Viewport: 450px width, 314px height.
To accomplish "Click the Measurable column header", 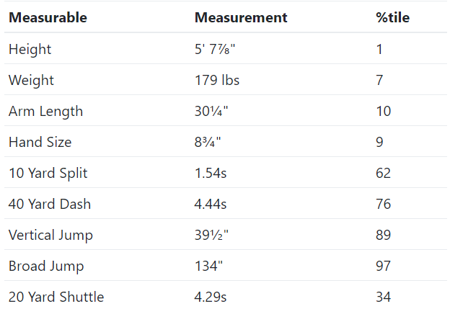I will 48,17.
